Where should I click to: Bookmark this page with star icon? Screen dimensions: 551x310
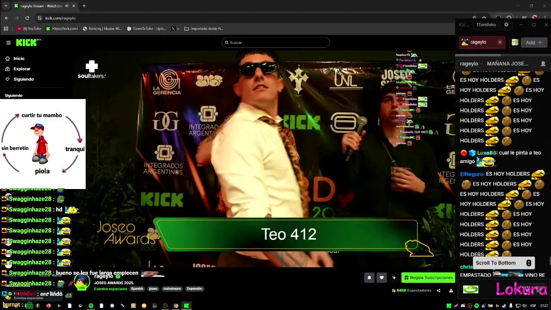point(484,18)
